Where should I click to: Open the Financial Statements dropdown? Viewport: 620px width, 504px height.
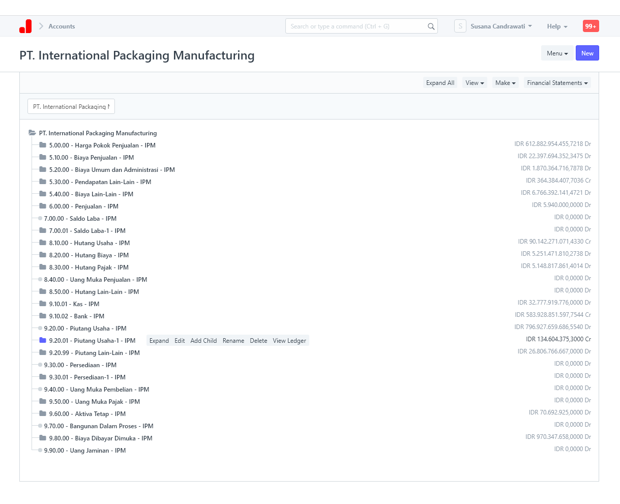click(557, 83)
